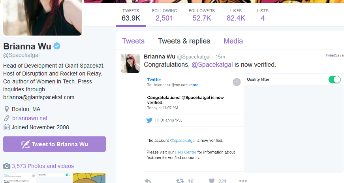Open the Media tab
344x183 pixels.
(233, 41)
